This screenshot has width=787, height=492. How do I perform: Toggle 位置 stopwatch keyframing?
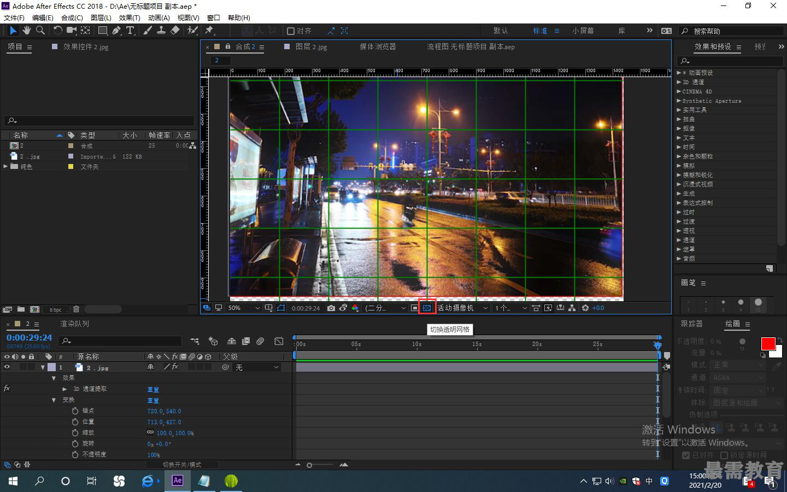click(75, 421)
